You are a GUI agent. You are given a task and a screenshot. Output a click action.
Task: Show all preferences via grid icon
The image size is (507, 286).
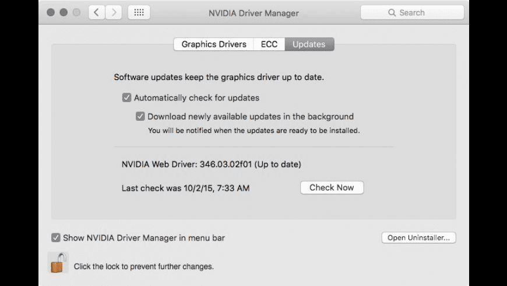coord(139,12)
